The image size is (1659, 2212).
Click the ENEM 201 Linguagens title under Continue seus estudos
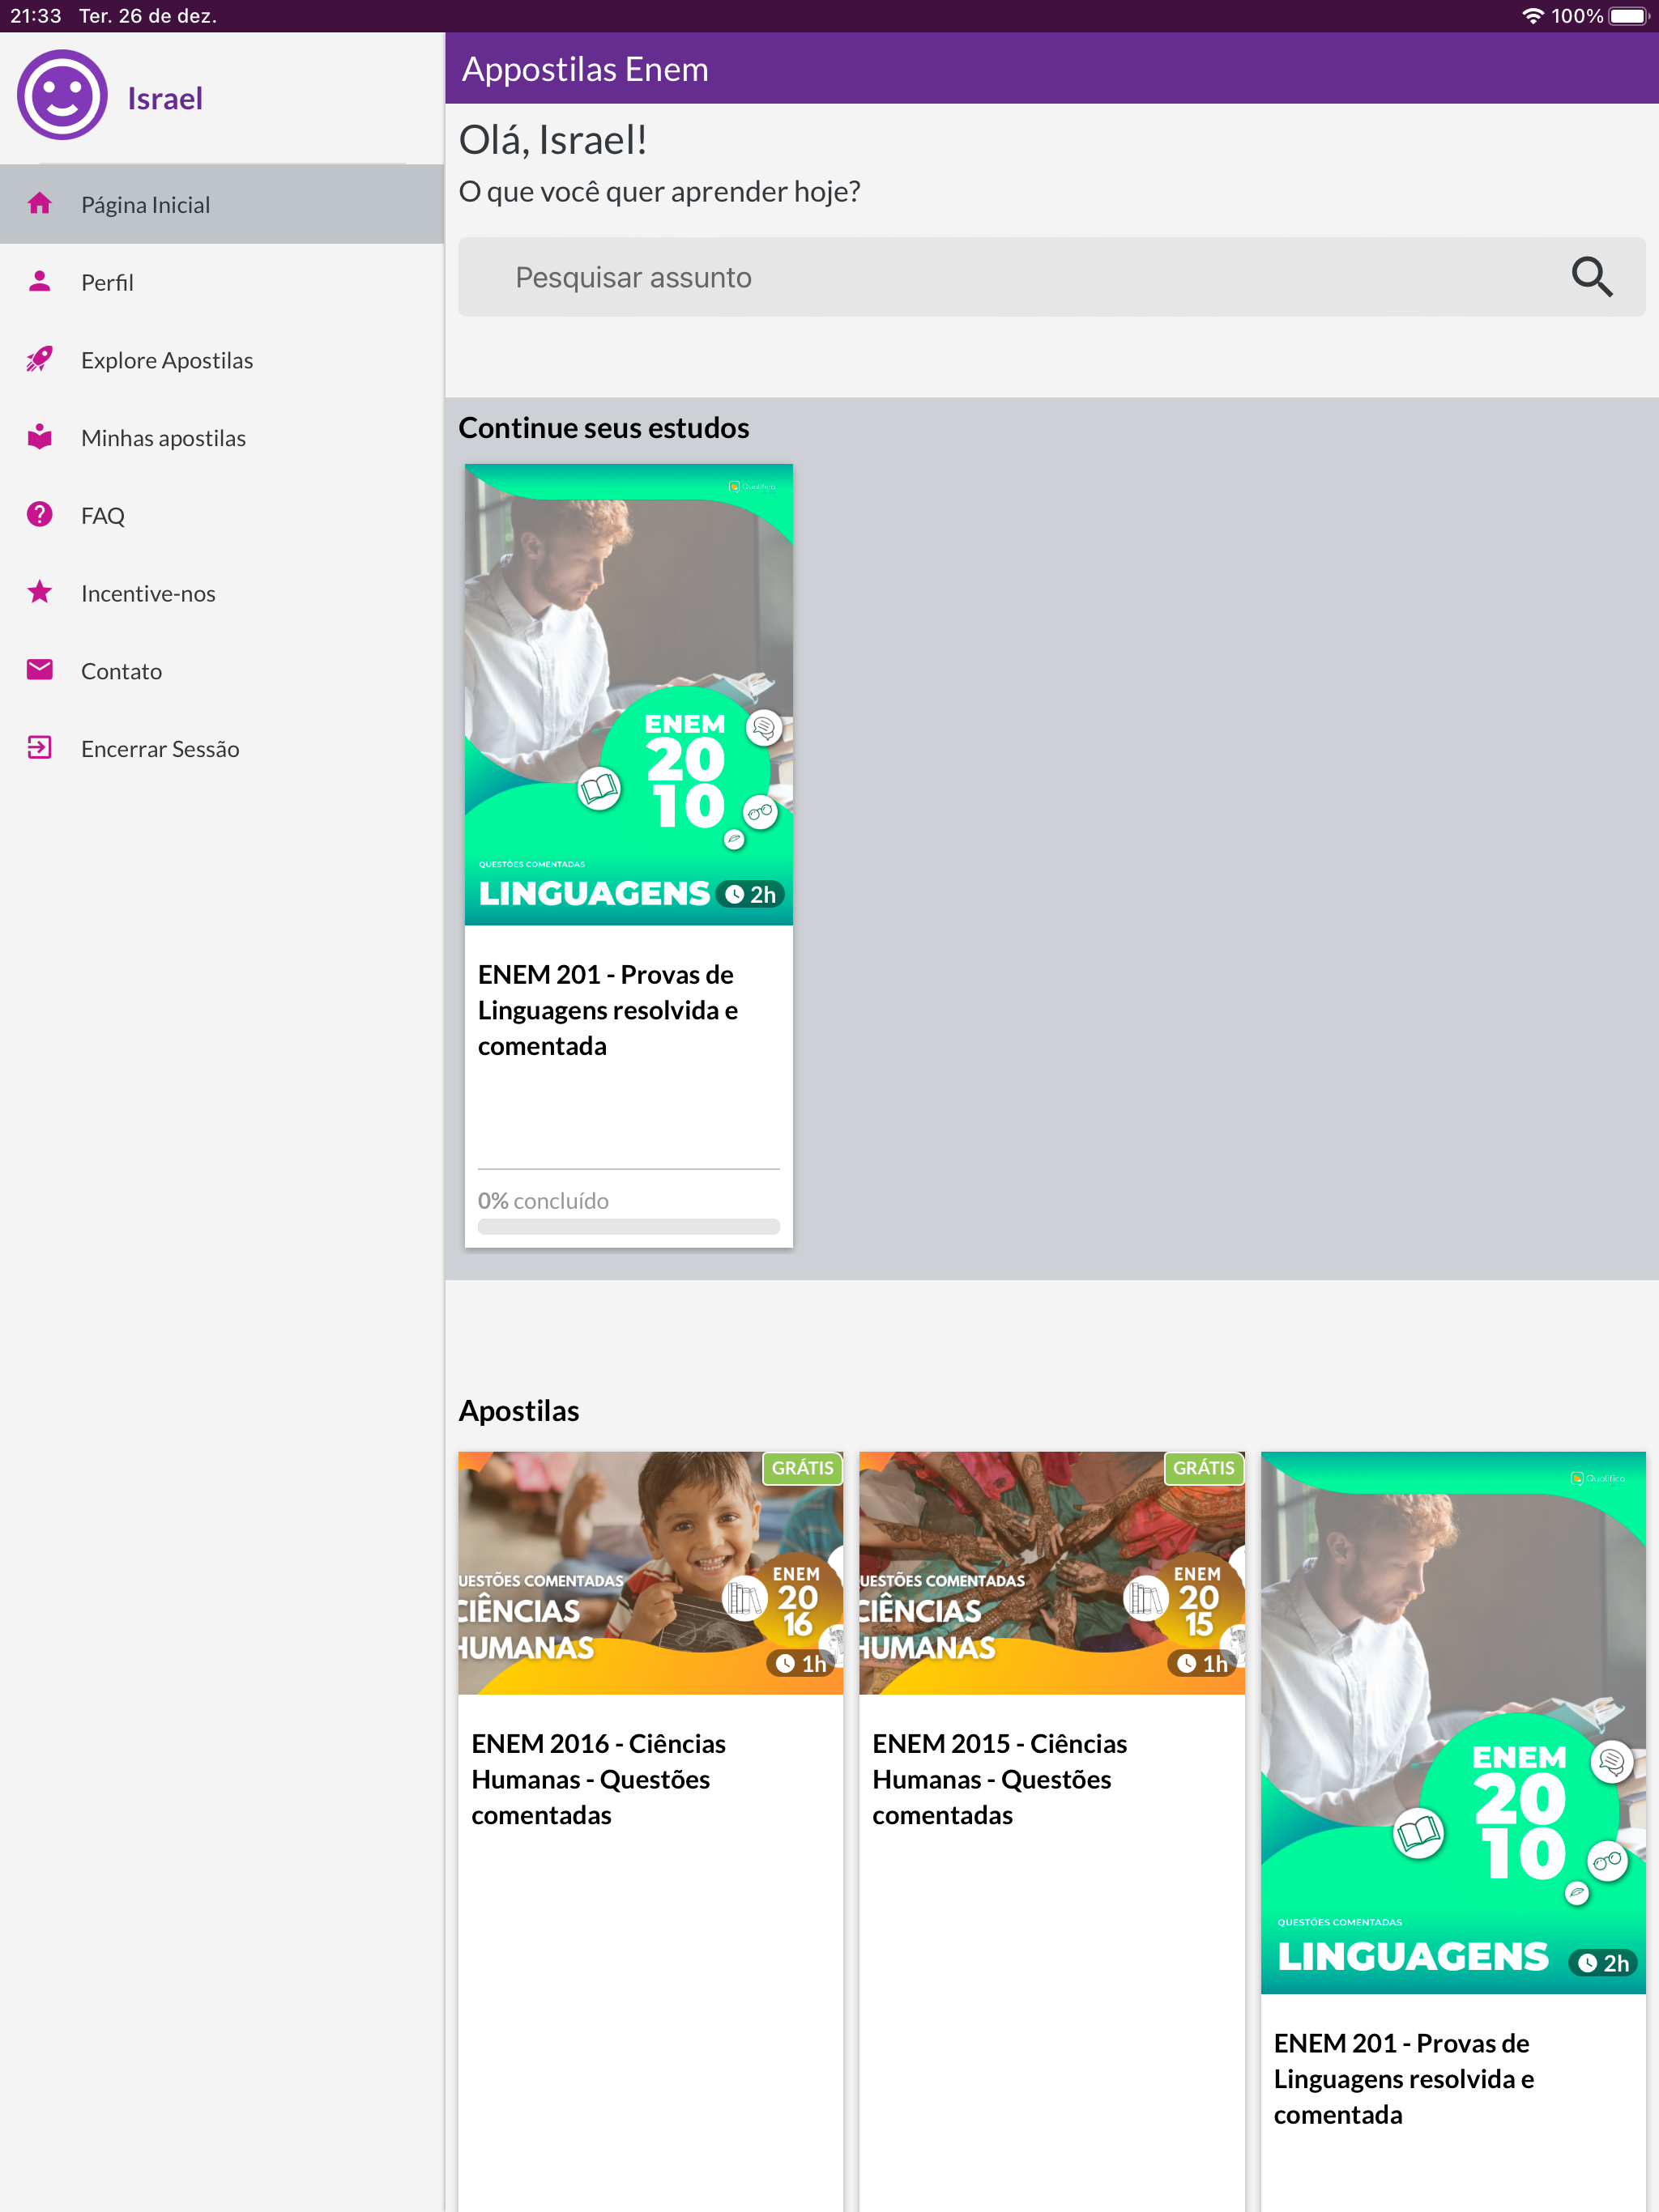(x=608, y=1010)
